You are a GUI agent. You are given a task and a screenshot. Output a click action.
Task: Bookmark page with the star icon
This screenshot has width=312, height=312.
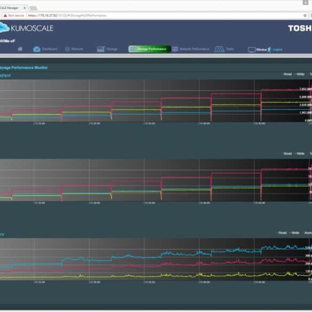305,15
